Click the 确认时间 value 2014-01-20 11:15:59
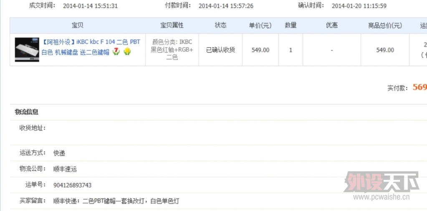The width and height of the screenshot is (427, 211). [x=359, y=6]
